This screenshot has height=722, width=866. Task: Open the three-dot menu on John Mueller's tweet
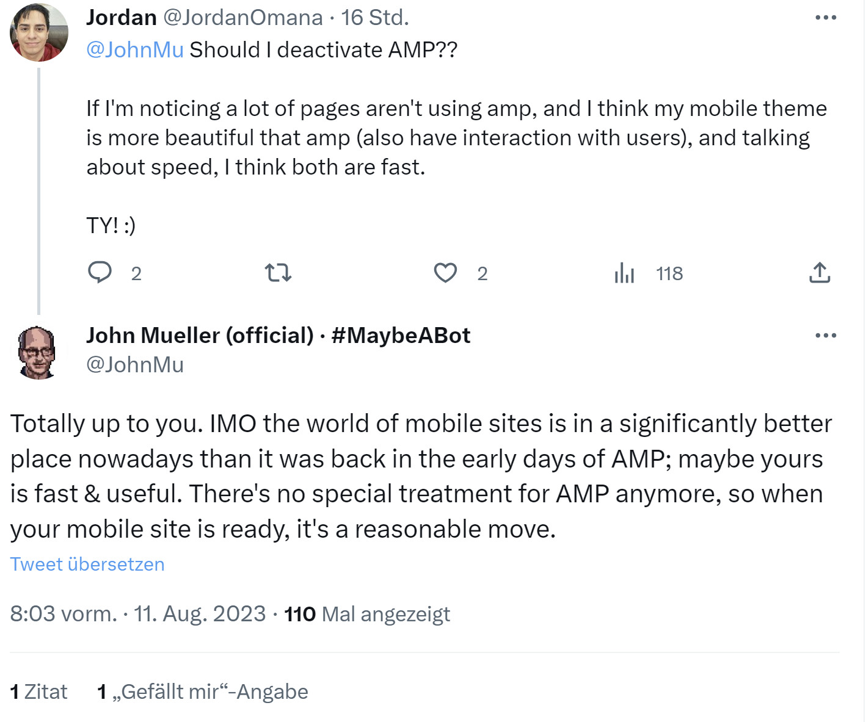click(826, 334)
